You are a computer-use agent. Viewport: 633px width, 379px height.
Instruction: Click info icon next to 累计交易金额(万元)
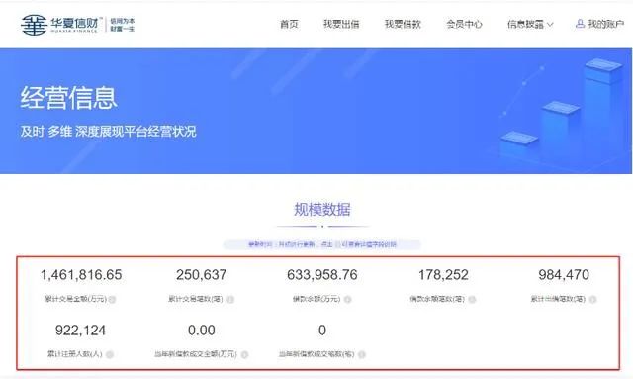pyautogui.click(x=112, y=300)
